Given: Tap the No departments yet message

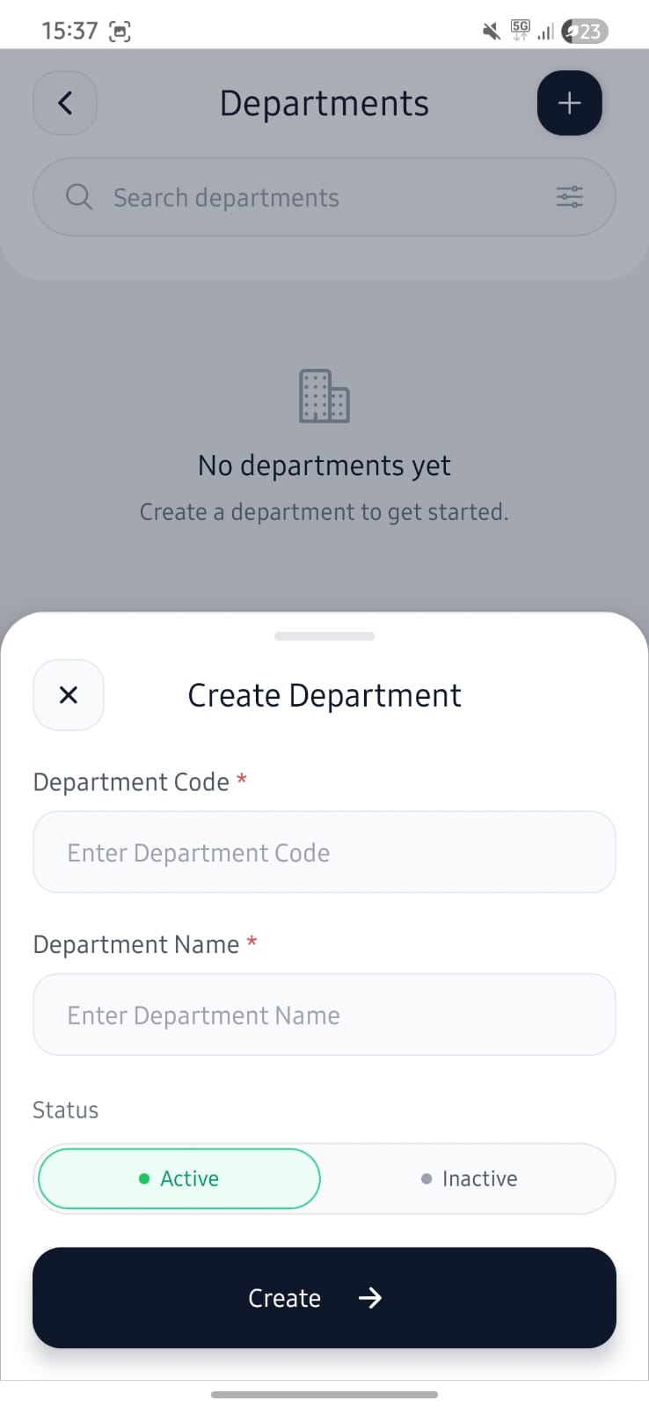Looking at the screenshot, I should click(x=324, y=465).
